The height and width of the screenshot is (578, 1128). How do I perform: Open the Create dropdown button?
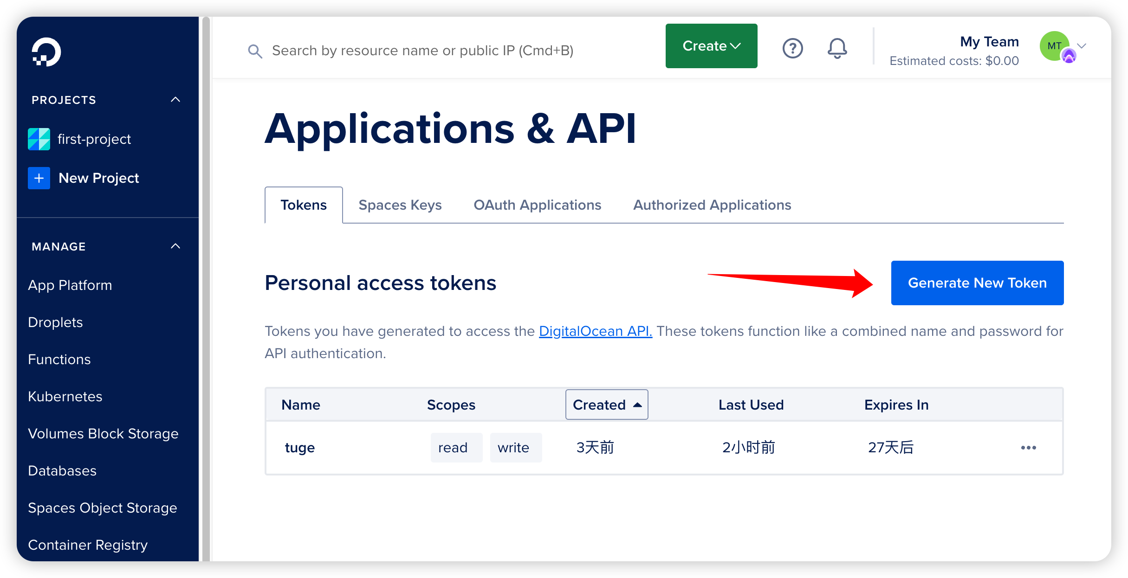tap(711, 46)
